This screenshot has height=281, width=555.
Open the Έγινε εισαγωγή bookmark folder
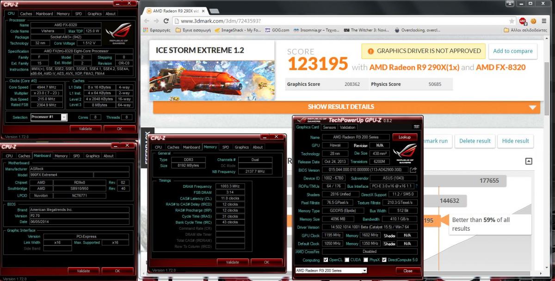point(193,30)
